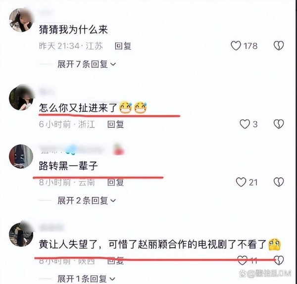Like the 路转黑一辈子 comment
297x284 pixels.
point(241,182)
